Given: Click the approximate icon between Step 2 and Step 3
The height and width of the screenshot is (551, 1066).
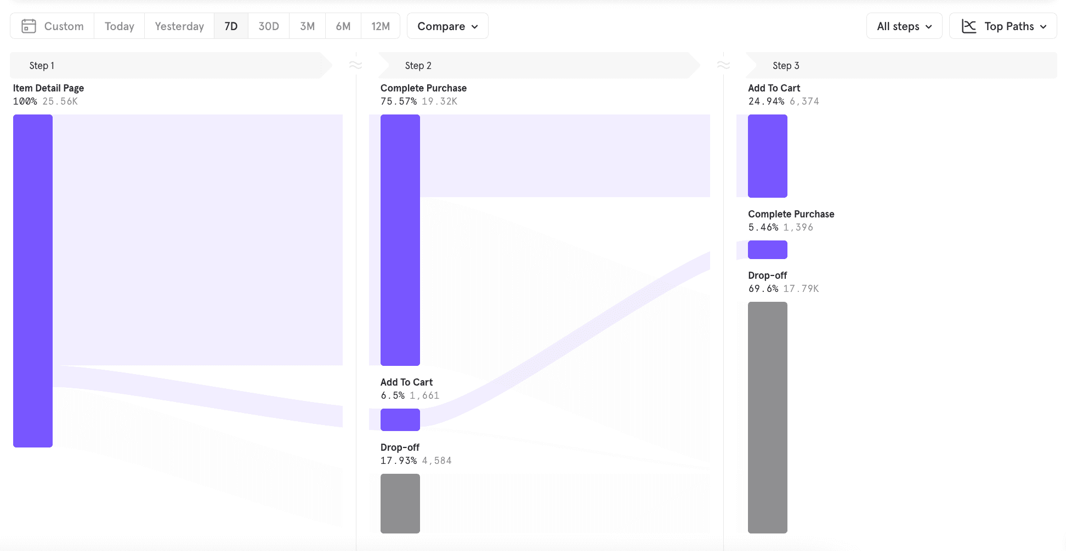Looking at the screenshot, I should 723,65.
